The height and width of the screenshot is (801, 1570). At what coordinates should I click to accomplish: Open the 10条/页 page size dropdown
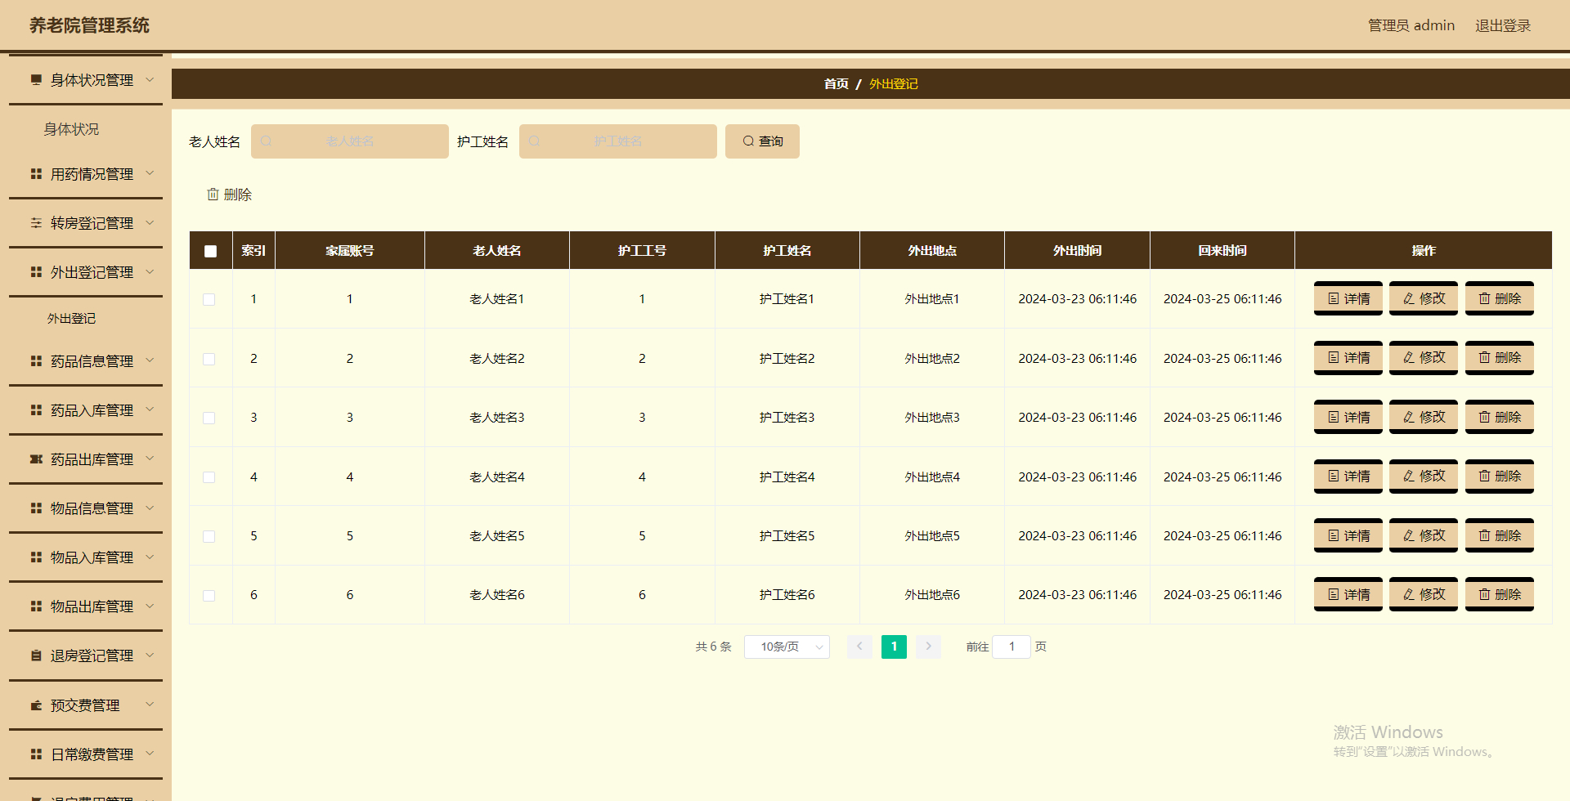pyautogui.click(x=787, y=647)
